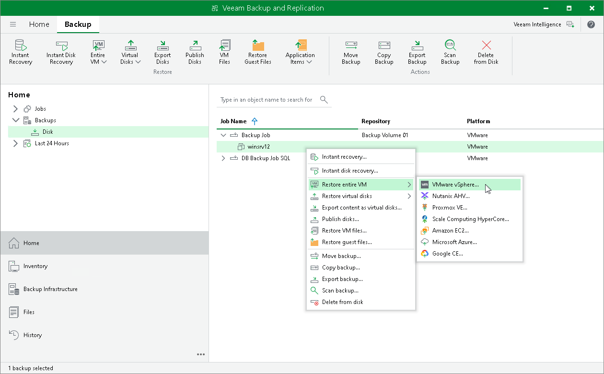Click the help question mark icon
The height and width of the screenshot is (374, 604).
tap(591, 24)
